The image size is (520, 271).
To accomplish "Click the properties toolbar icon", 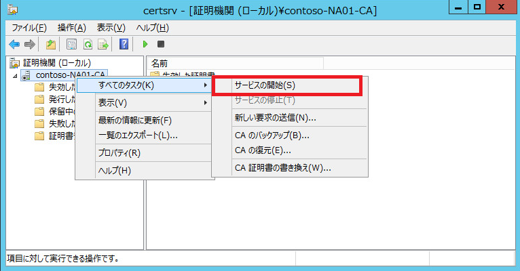I will point(72,44).
